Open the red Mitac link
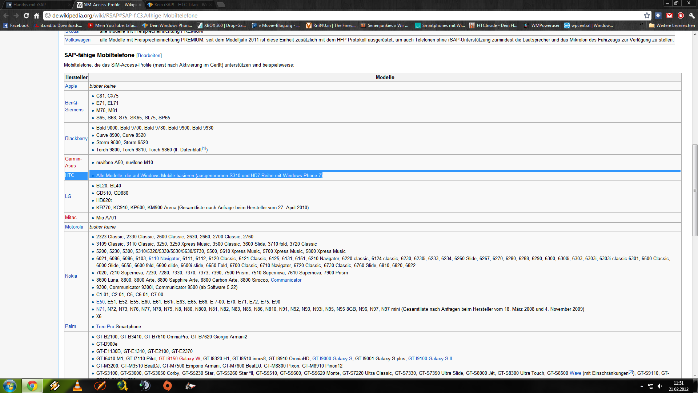698x393 pixels. point(71,218)
